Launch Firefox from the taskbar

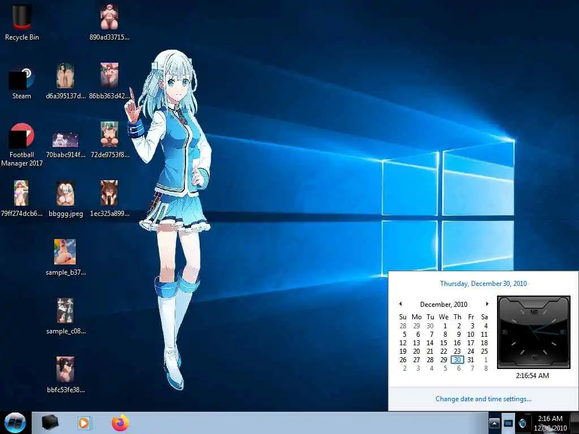[120, 423]
